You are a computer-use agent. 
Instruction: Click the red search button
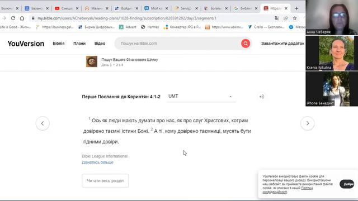[246, 44]
